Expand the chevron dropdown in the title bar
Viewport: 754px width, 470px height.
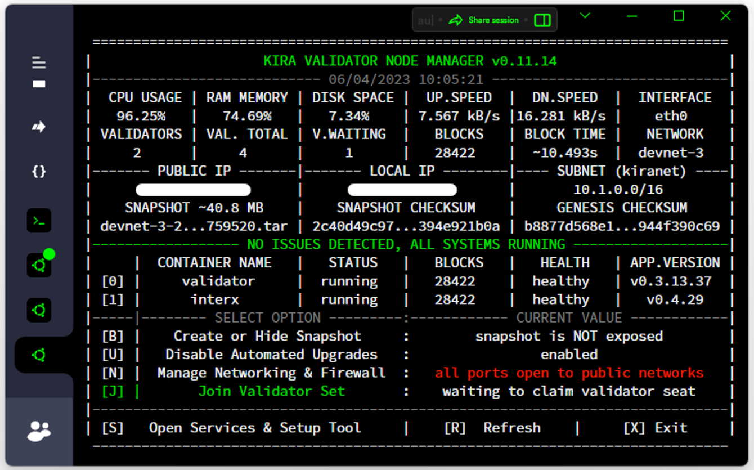click(585, 16)
